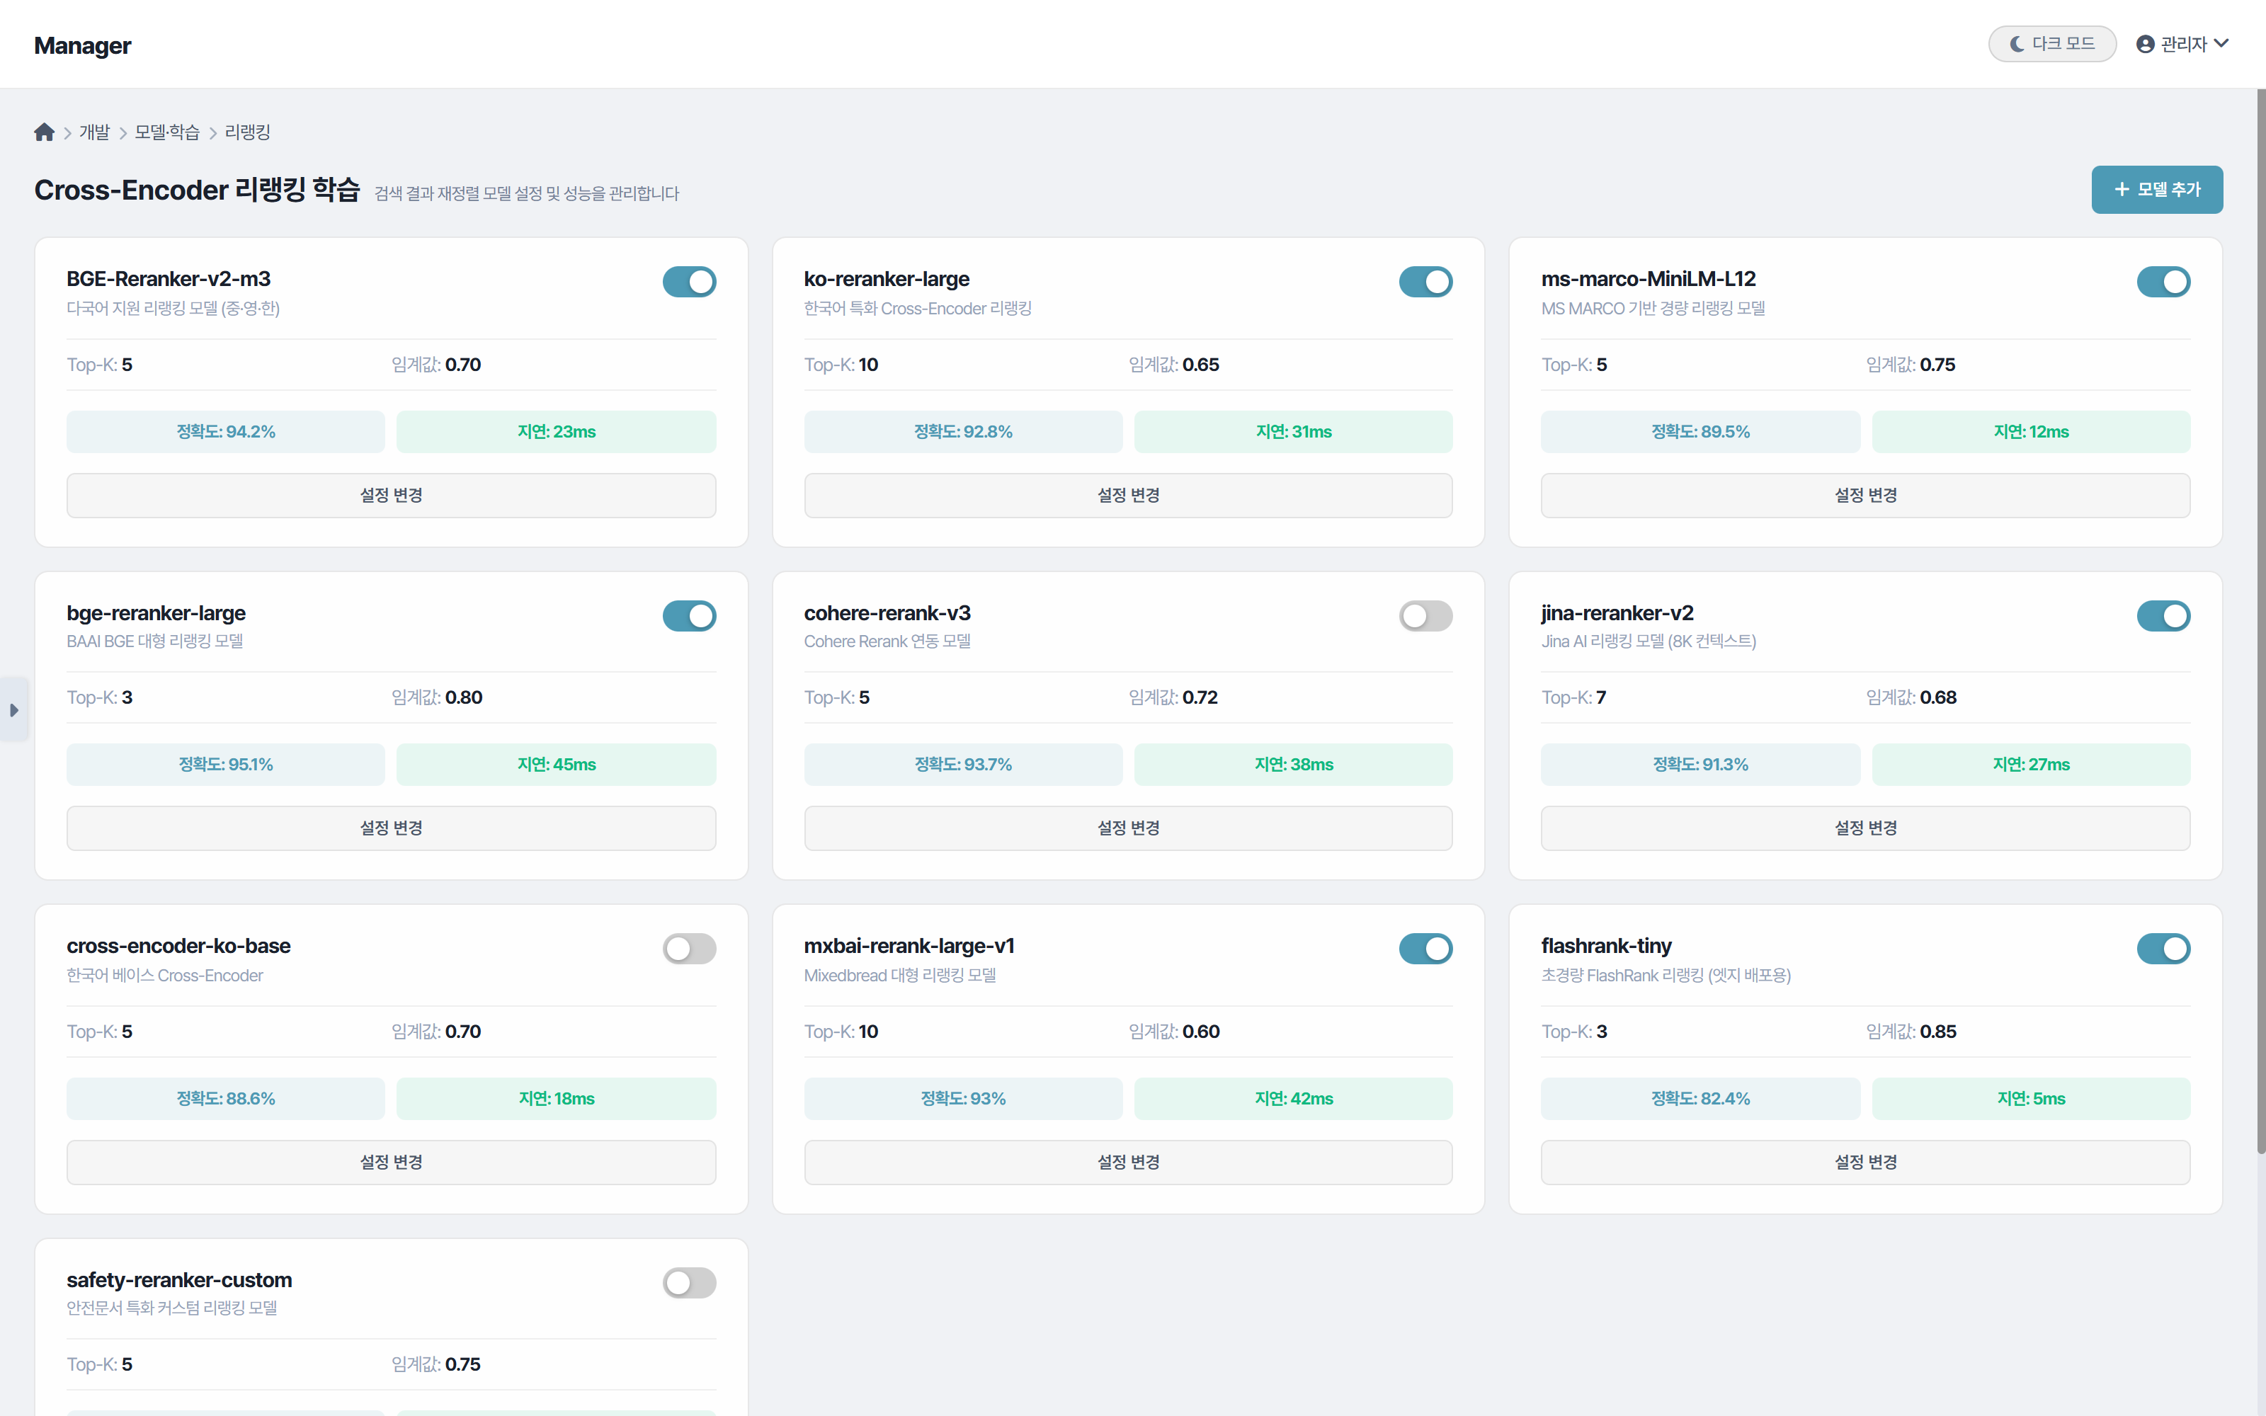Image resolution: width=2266 pixels, height=1416 pixels.
Task: Click the plus icon on 모델 추가
Action: pos(2122,189)
